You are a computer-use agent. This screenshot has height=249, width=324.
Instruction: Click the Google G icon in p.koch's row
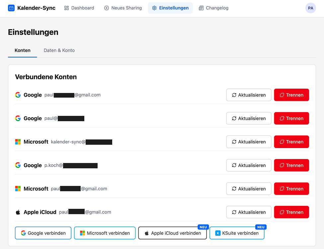tap(18, 165)
